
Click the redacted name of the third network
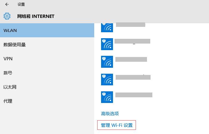[131, 59]
